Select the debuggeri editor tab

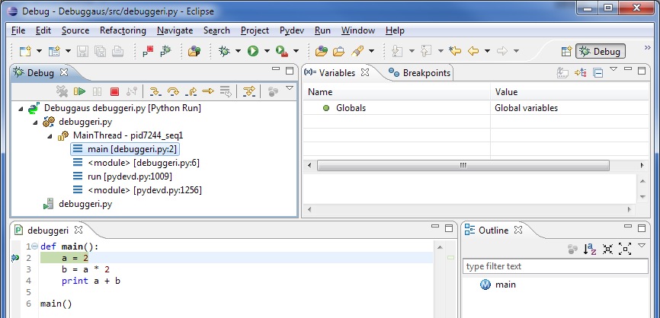[48, 231]
